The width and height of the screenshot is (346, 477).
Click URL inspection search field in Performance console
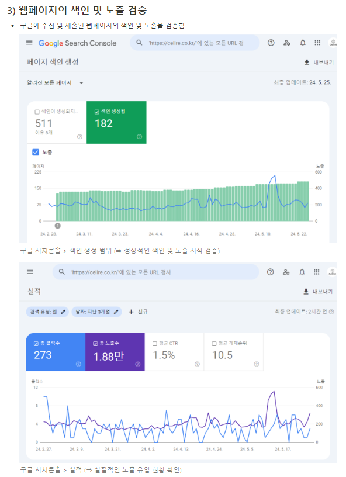(x=155, y=272)
